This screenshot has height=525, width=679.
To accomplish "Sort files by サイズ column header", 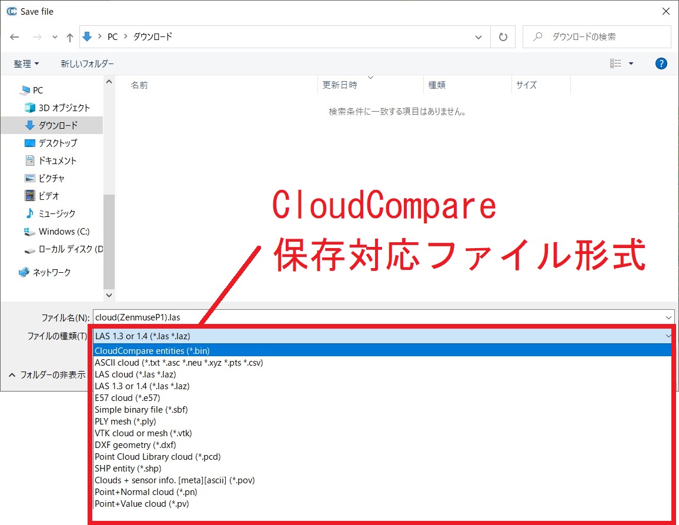I will (x=526, y=85).
